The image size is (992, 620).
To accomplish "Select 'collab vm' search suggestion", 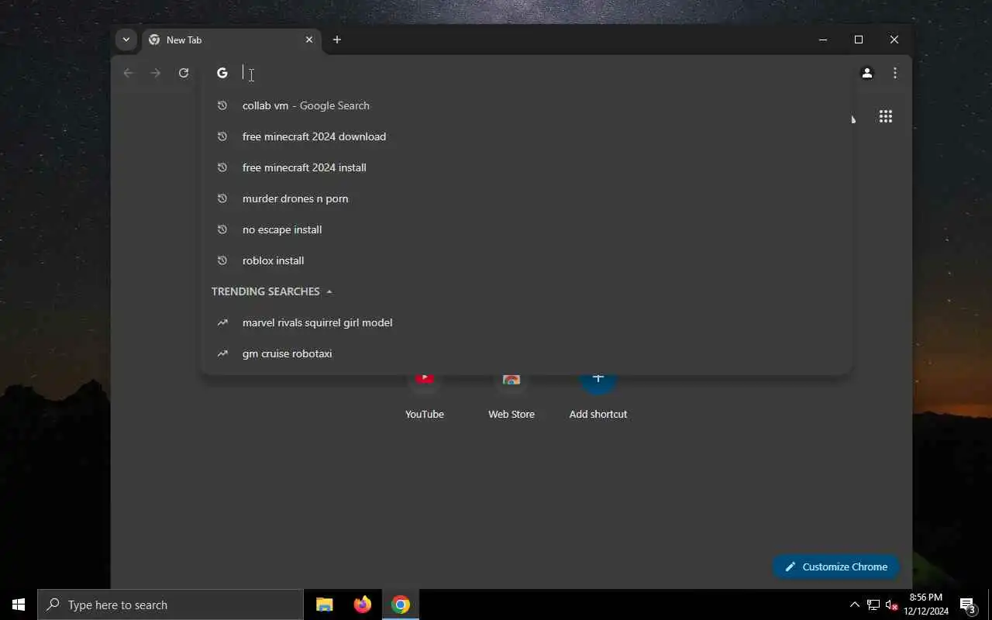I will 526,105.
